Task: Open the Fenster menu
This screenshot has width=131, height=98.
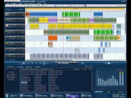Action: 26,4
